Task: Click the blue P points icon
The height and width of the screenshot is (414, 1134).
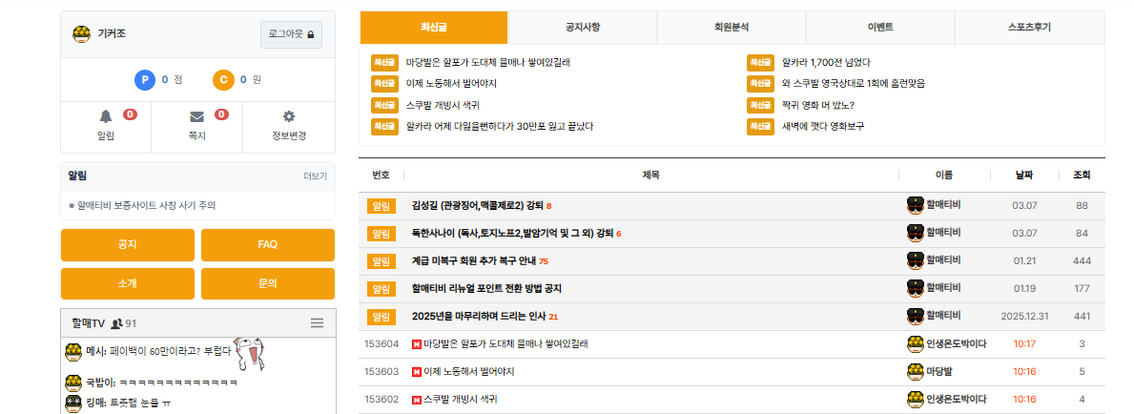Action: 145,80
